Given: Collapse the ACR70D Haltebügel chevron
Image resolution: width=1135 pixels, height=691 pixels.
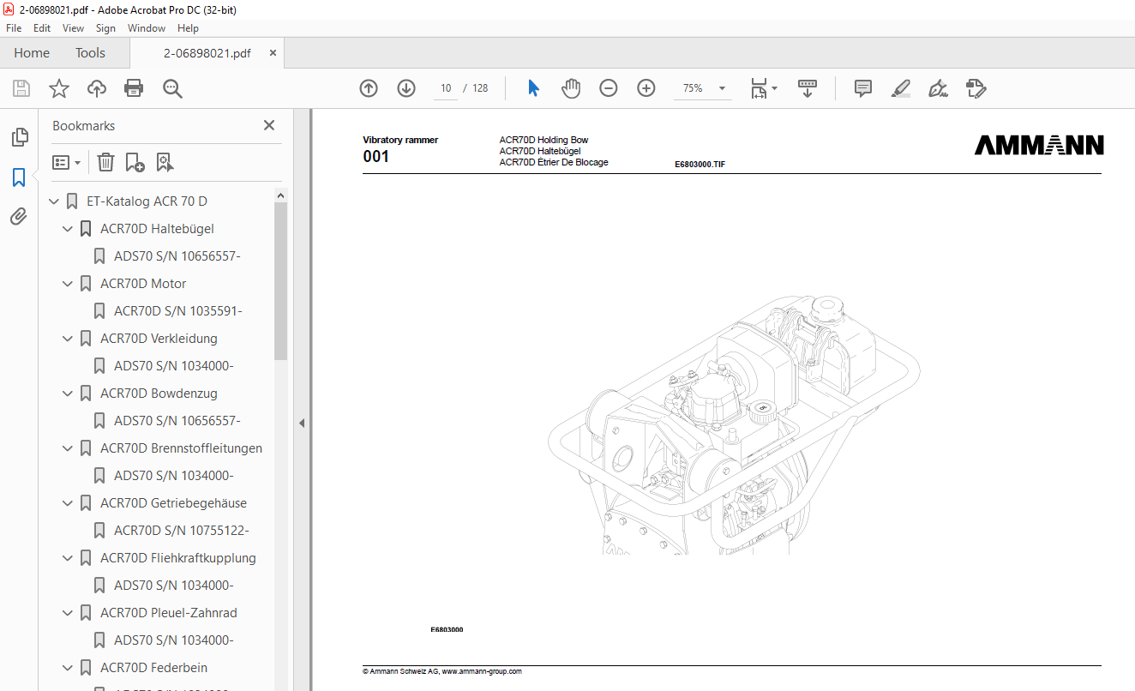Looking at the screenshot, I should 68,229.
